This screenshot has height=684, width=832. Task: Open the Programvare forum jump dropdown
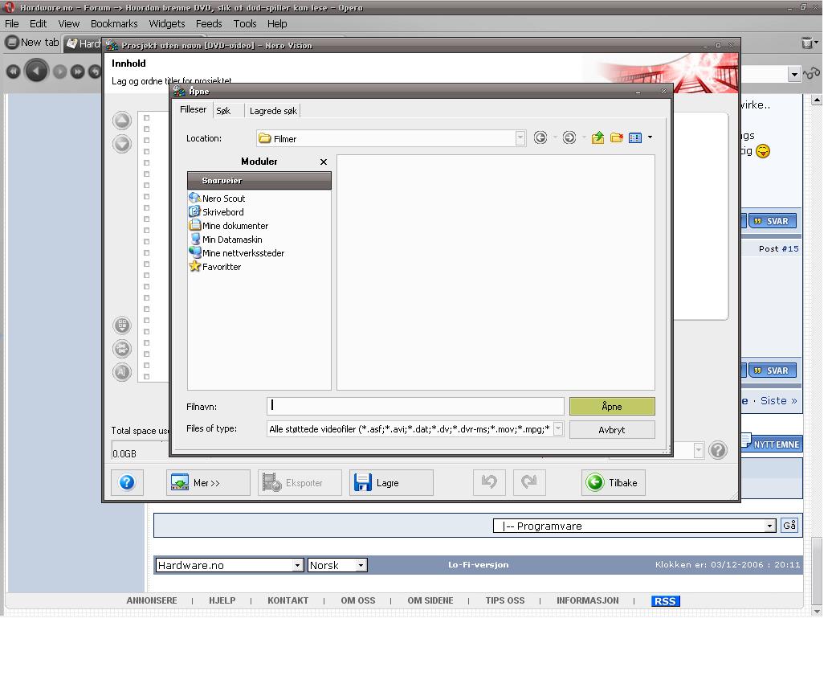[769, 526]
